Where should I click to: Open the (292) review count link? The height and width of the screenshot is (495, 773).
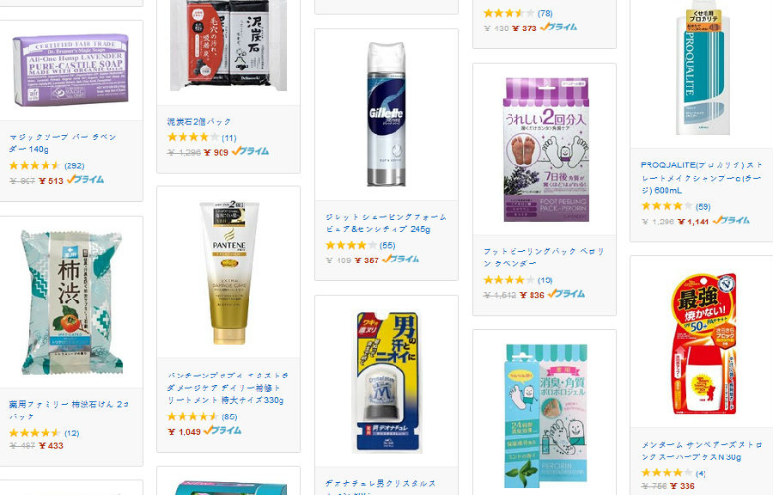click(x=75, y=166)
